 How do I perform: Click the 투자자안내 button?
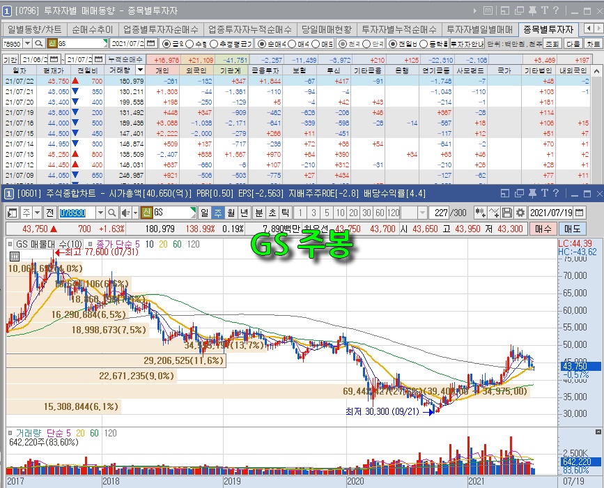467,44
